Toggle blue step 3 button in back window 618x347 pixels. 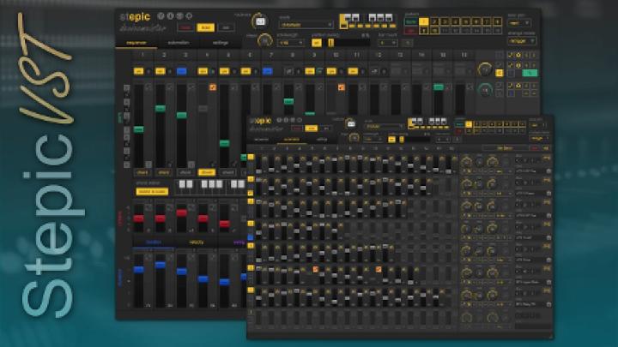181,71
